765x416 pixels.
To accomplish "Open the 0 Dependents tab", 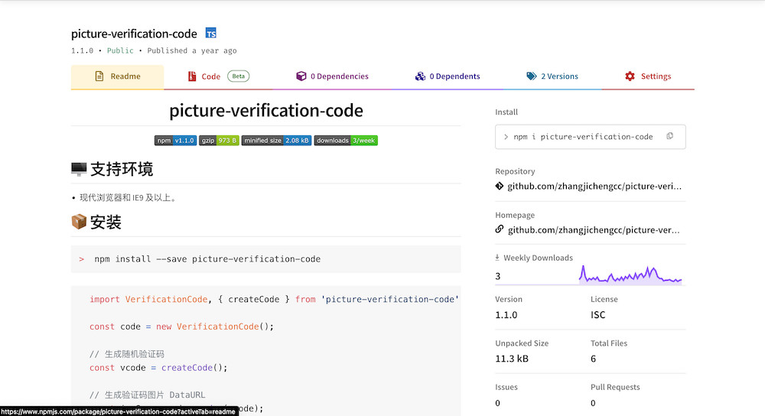I will (x=448, y=76).
